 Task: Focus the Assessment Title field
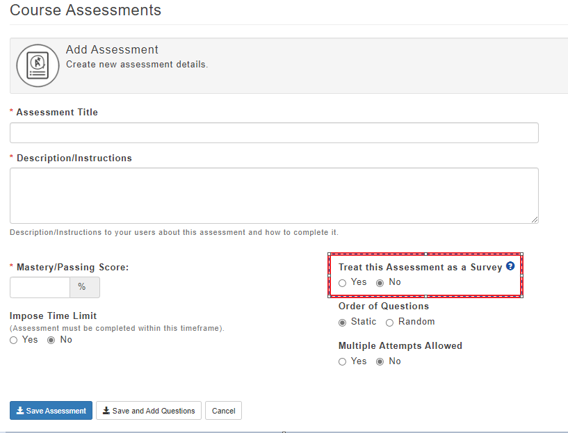274,133
